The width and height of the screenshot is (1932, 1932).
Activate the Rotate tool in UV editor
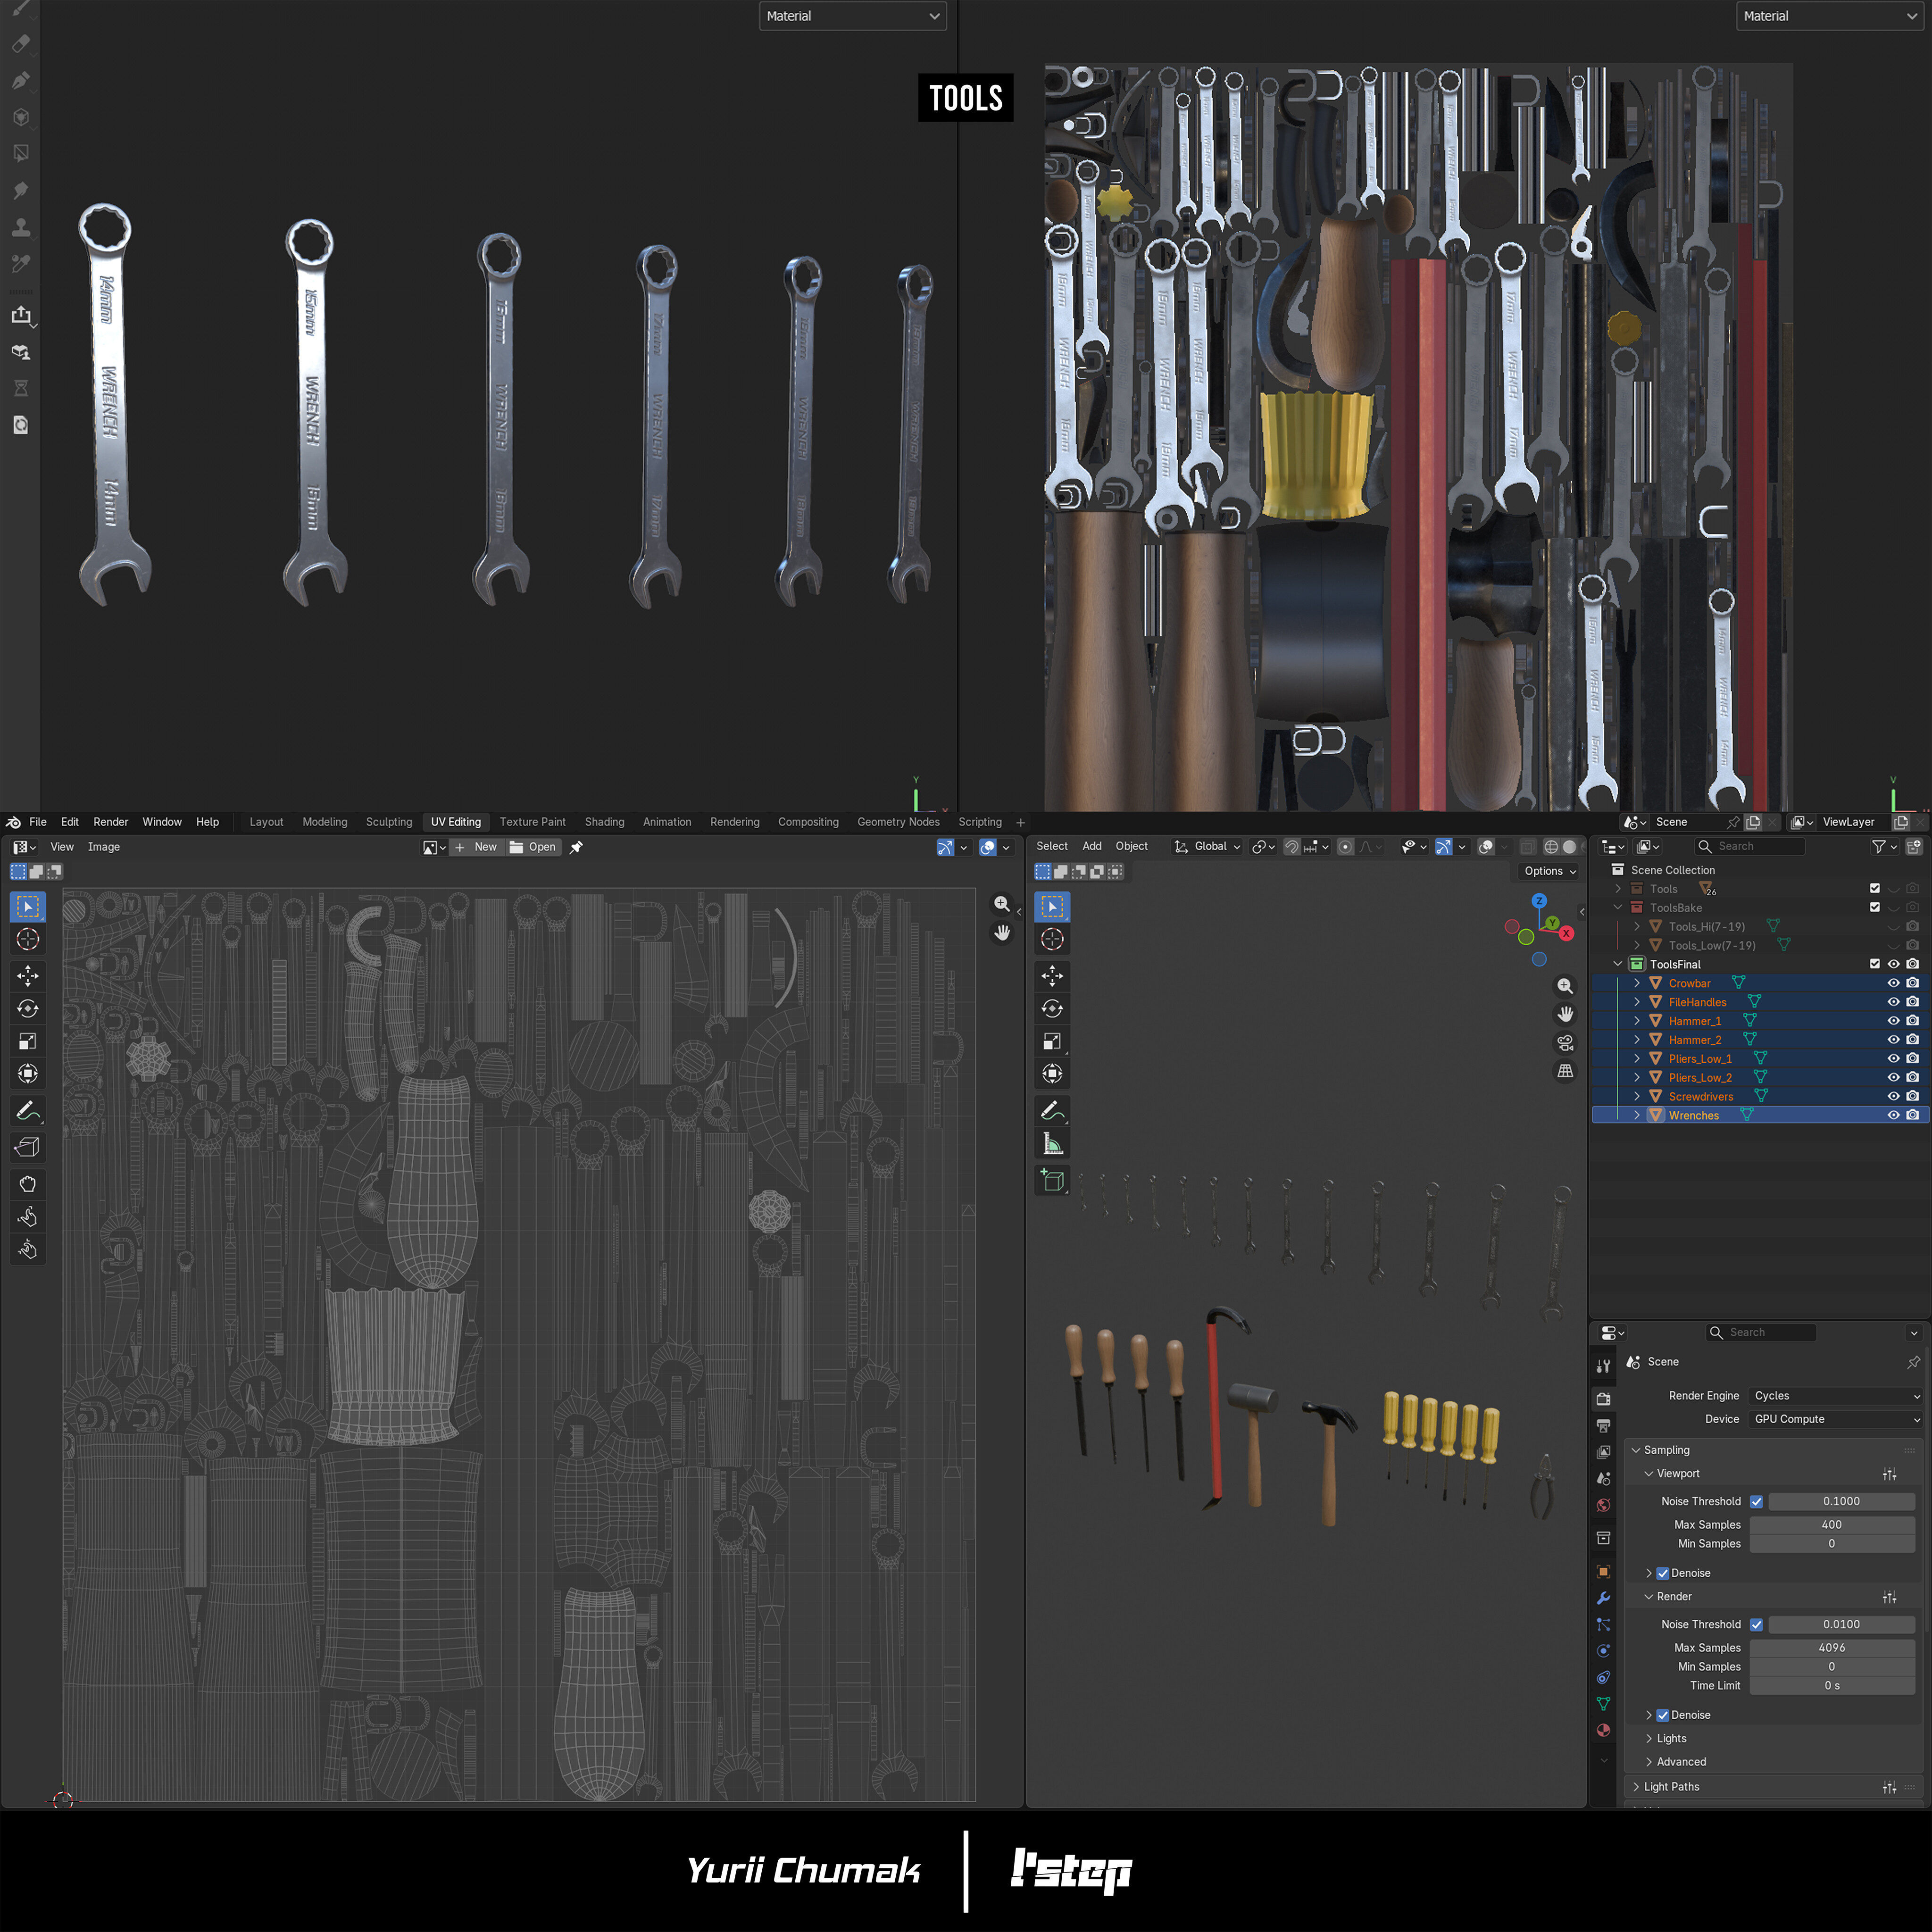pyautogui.click(x=28, y=1008)
